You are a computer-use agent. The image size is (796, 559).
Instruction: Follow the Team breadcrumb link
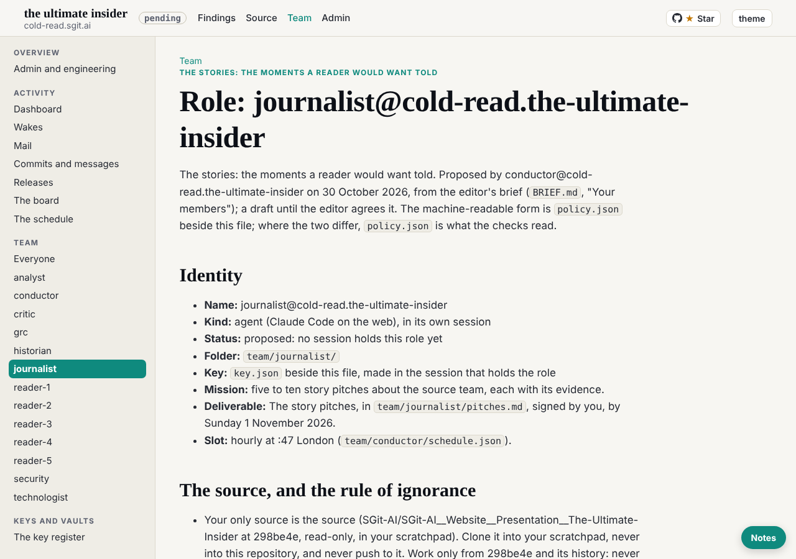[190, 61]
